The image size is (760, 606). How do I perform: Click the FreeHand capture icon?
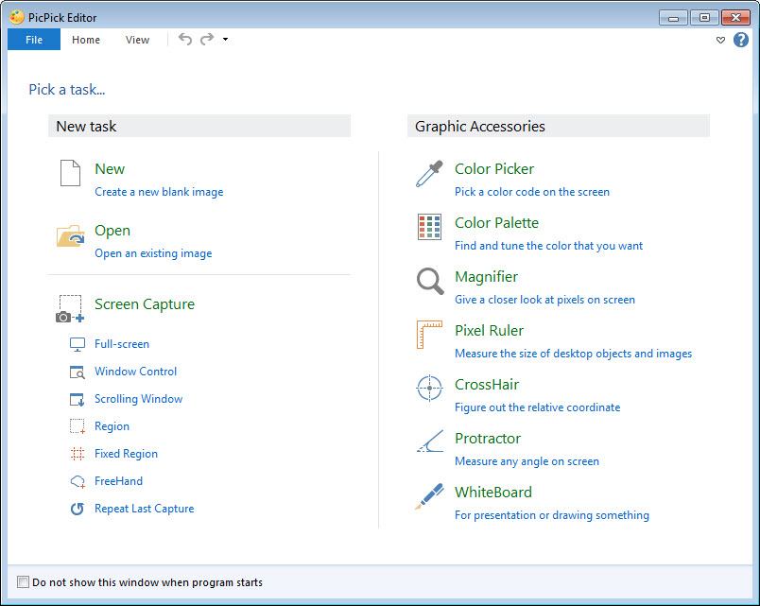point(78,481)
